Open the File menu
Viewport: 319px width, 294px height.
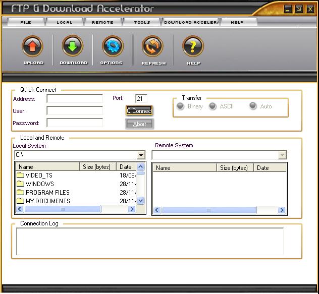(26, 22)
